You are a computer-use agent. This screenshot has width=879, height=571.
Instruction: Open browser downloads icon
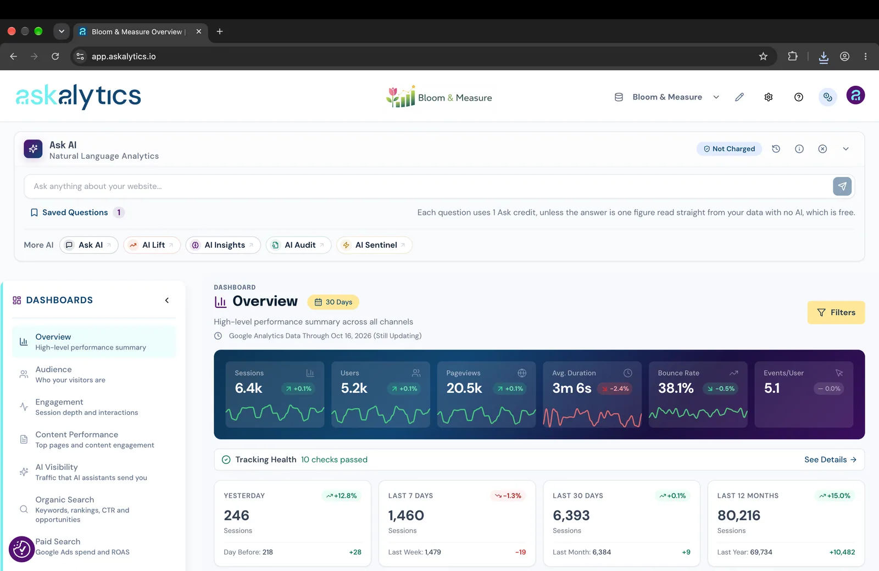click(x=824, y=57)
